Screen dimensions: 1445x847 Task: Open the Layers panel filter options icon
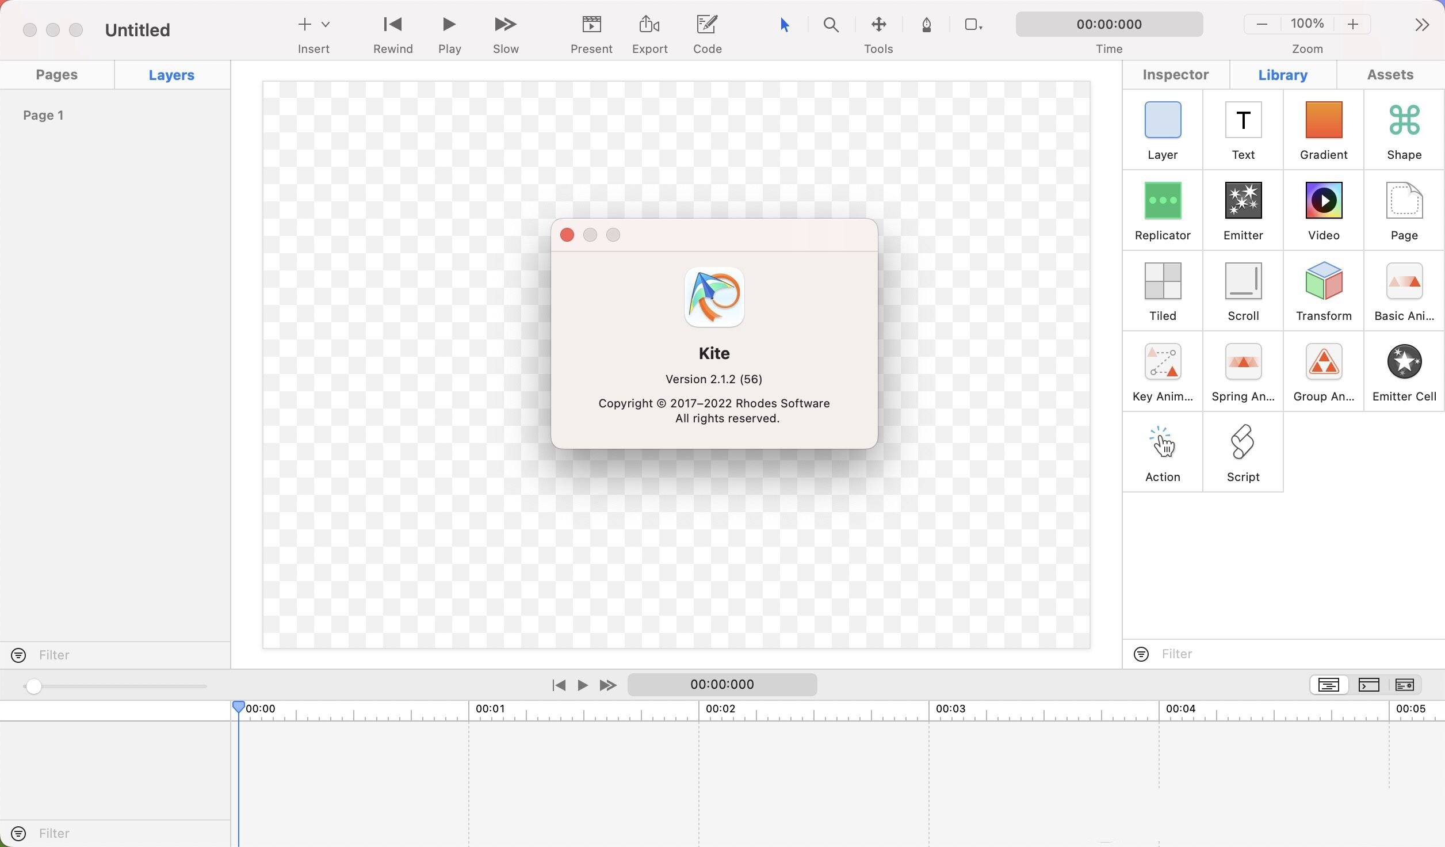tap(18, 655)
